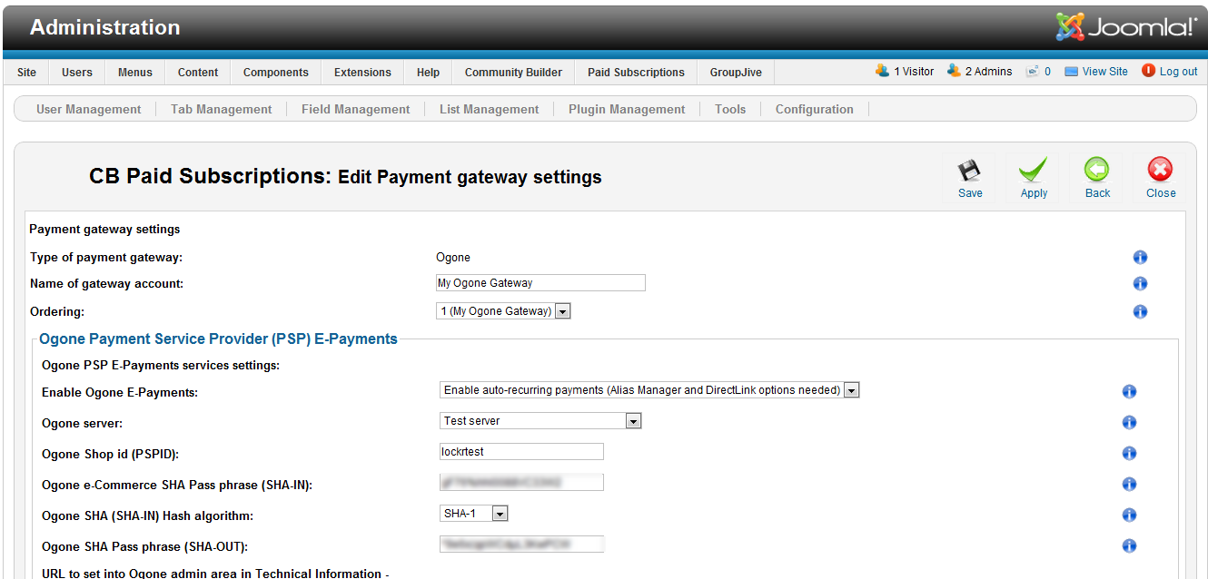Click the green Back arrow icon
The image size is (1208, 579).
pyautogui.click(x=1097, y=170)
